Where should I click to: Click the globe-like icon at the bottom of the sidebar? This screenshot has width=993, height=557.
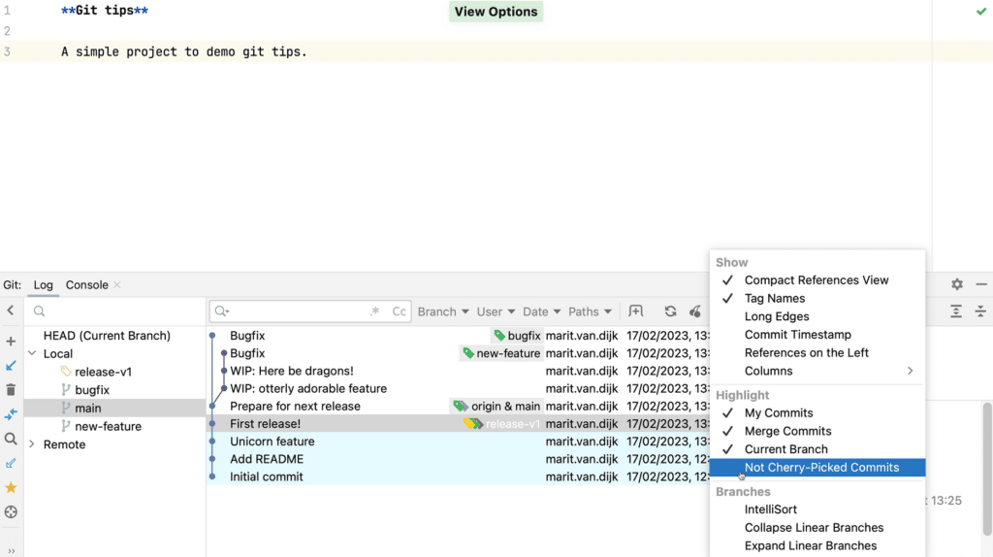click(x=11, y=512)
